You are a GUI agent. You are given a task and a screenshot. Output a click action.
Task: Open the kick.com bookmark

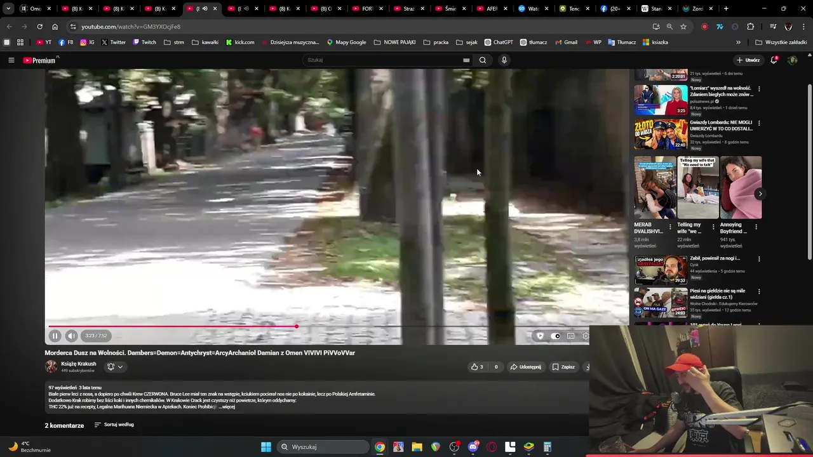click(240, 43)
